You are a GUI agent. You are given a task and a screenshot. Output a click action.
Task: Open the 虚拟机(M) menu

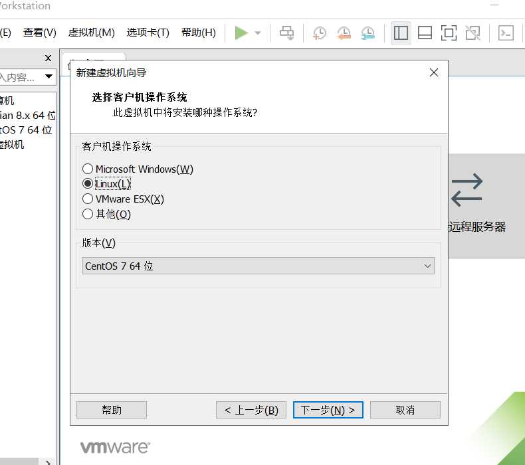(x=92, y=33)
